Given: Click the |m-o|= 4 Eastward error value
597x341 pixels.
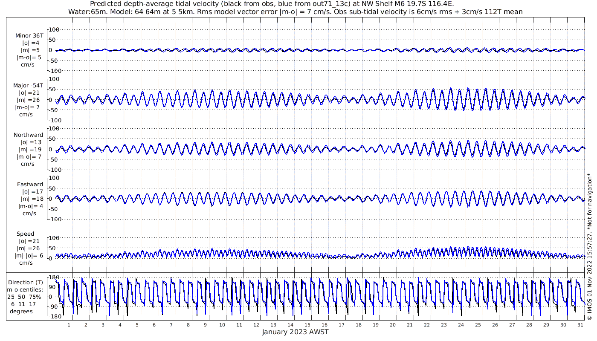Looking at the screenshot, I should (30, 206).
